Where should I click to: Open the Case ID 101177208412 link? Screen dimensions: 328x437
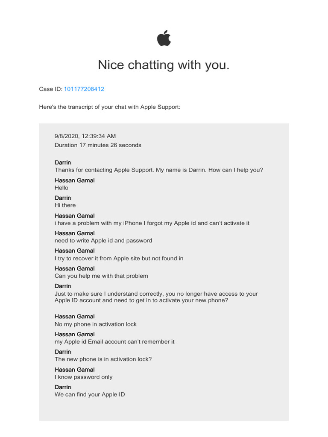pyautogui.click(x=84, y=89)
